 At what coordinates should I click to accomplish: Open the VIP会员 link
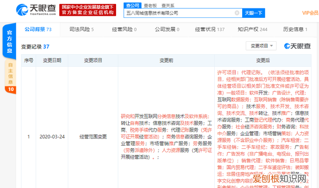[310, 13]
